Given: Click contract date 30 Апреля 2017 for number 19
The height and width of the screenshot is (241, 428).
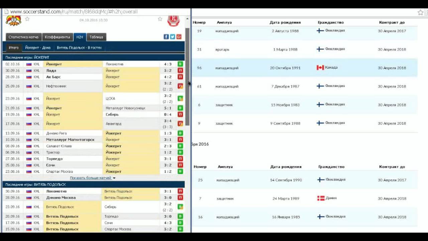Looking at the screenshot, I should [x=392, y=31].
